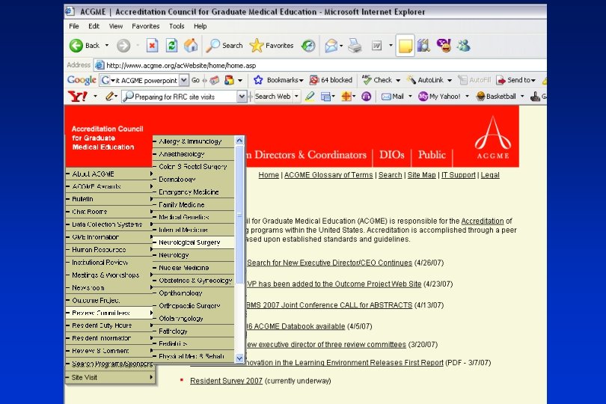Open the Site Map link
Screen dimensions: 606x404
pyautogui.click(x=421, y=175)
